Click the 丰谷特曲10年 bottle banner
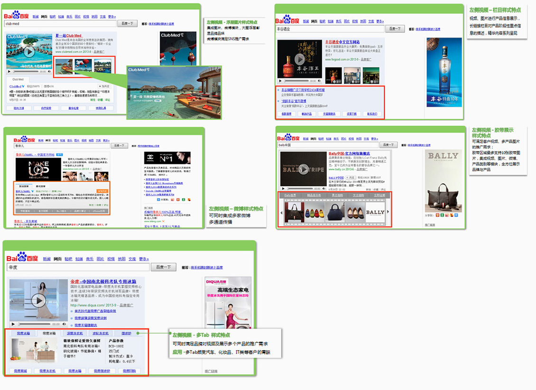Viewport: 536px width, 390px height. coord(444,73)
